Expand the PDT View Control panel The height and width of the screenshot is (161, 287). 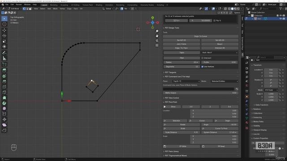[x=172, y=98]
